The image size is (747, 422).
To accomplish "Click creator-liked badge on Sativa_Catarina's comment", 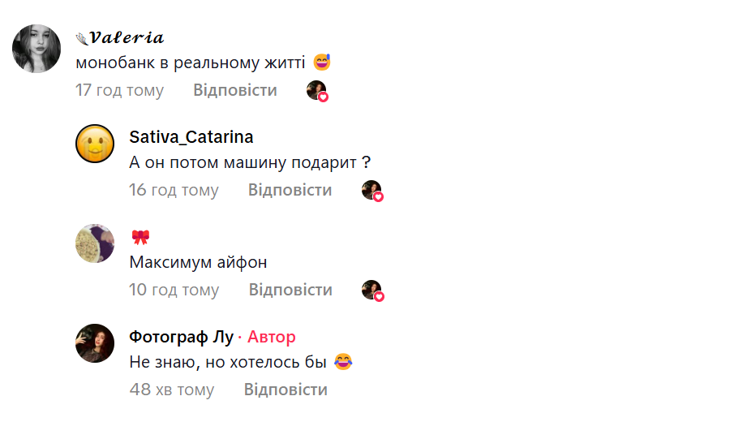I will (x=372, y=191).
